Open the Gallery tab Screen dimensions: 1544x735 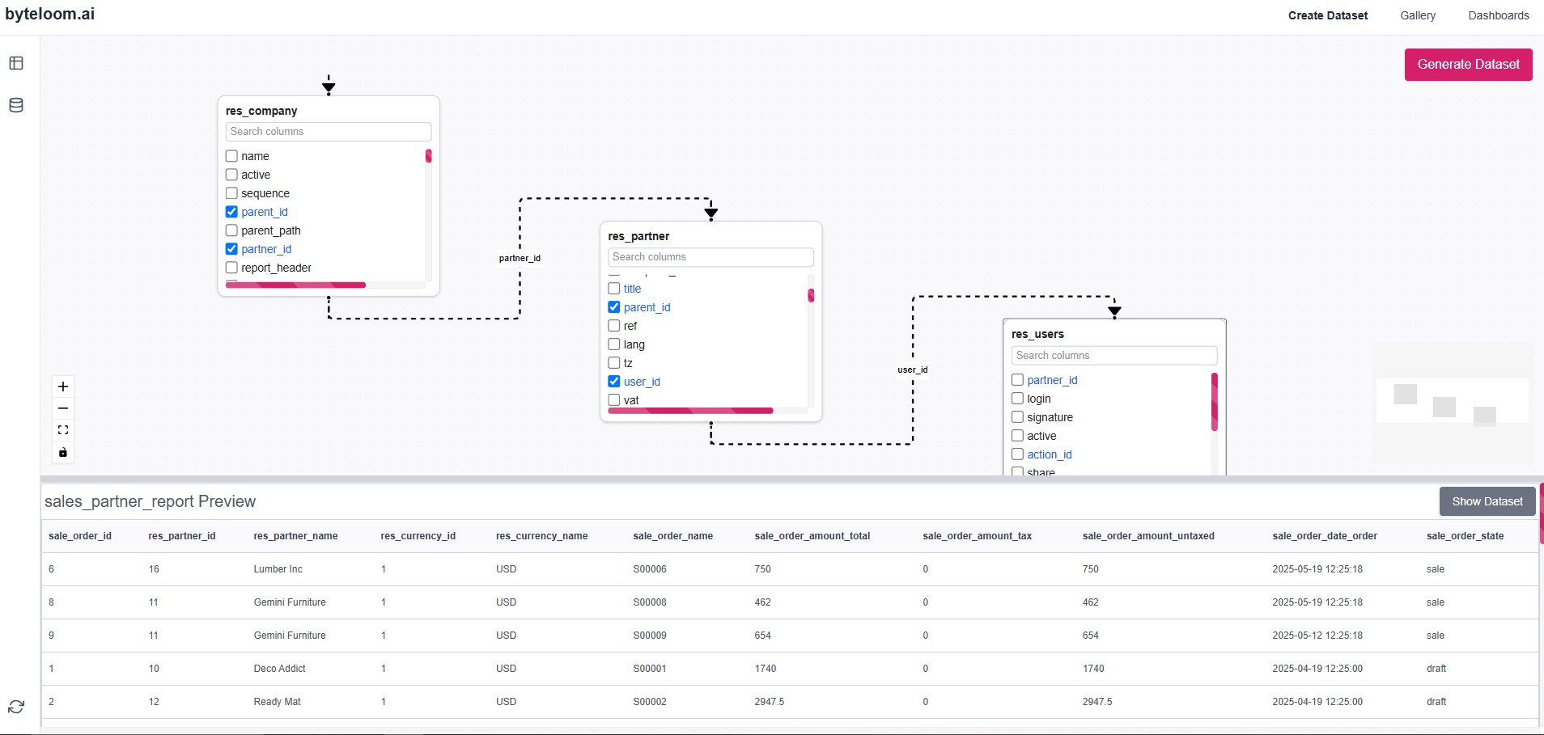1418,15
